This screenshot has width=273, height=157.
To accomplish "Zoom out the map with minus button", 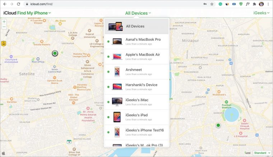I will tap(4, 27).
